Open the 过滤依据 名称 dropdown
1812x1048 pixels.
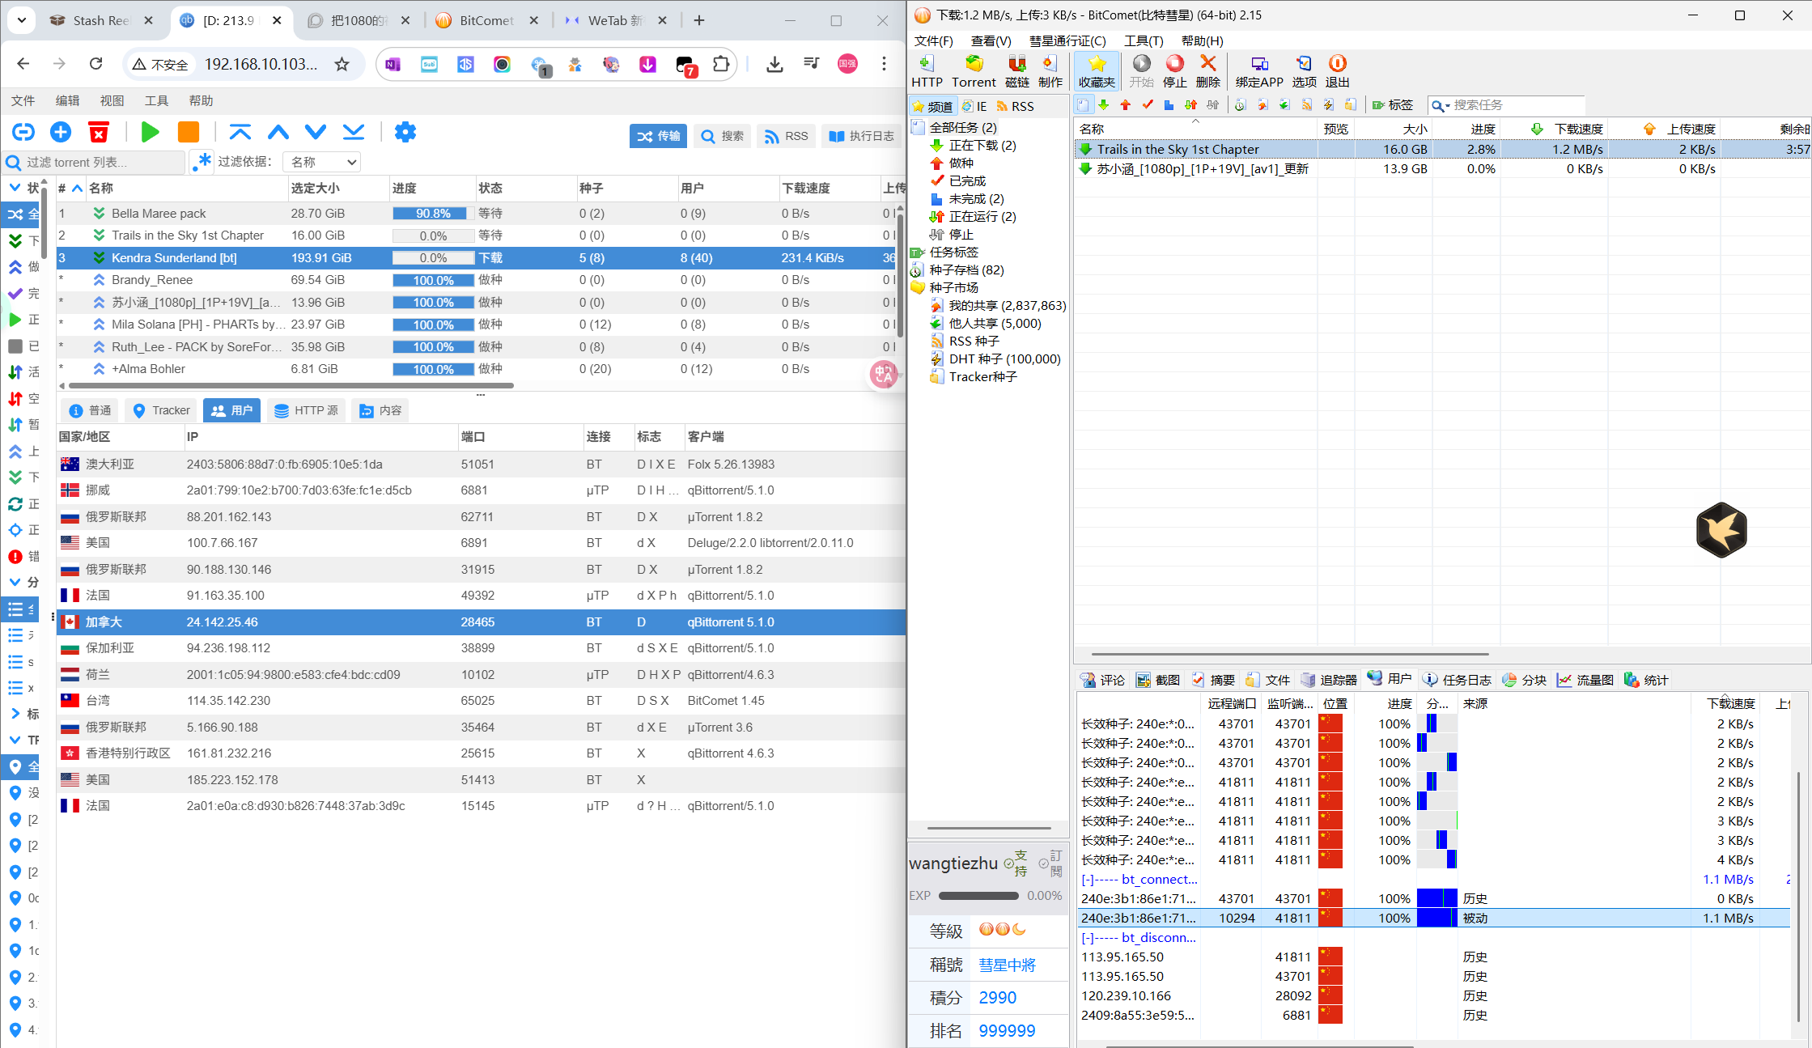pos(322,162)
